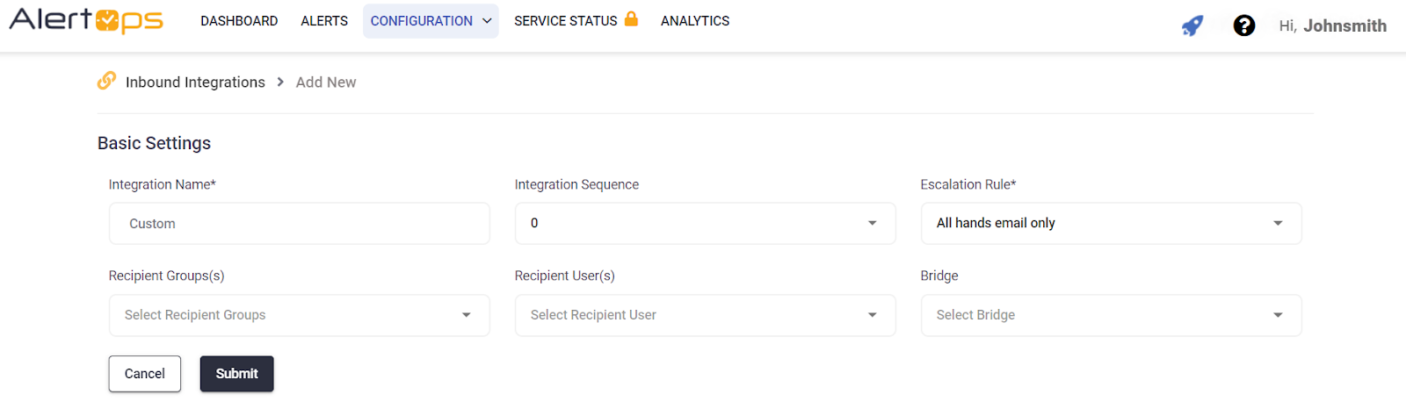The height and width of the screenshot is (416, 1406).
Task: Open the Select Recipient User dropdown
Action: [x=705, y=315]
